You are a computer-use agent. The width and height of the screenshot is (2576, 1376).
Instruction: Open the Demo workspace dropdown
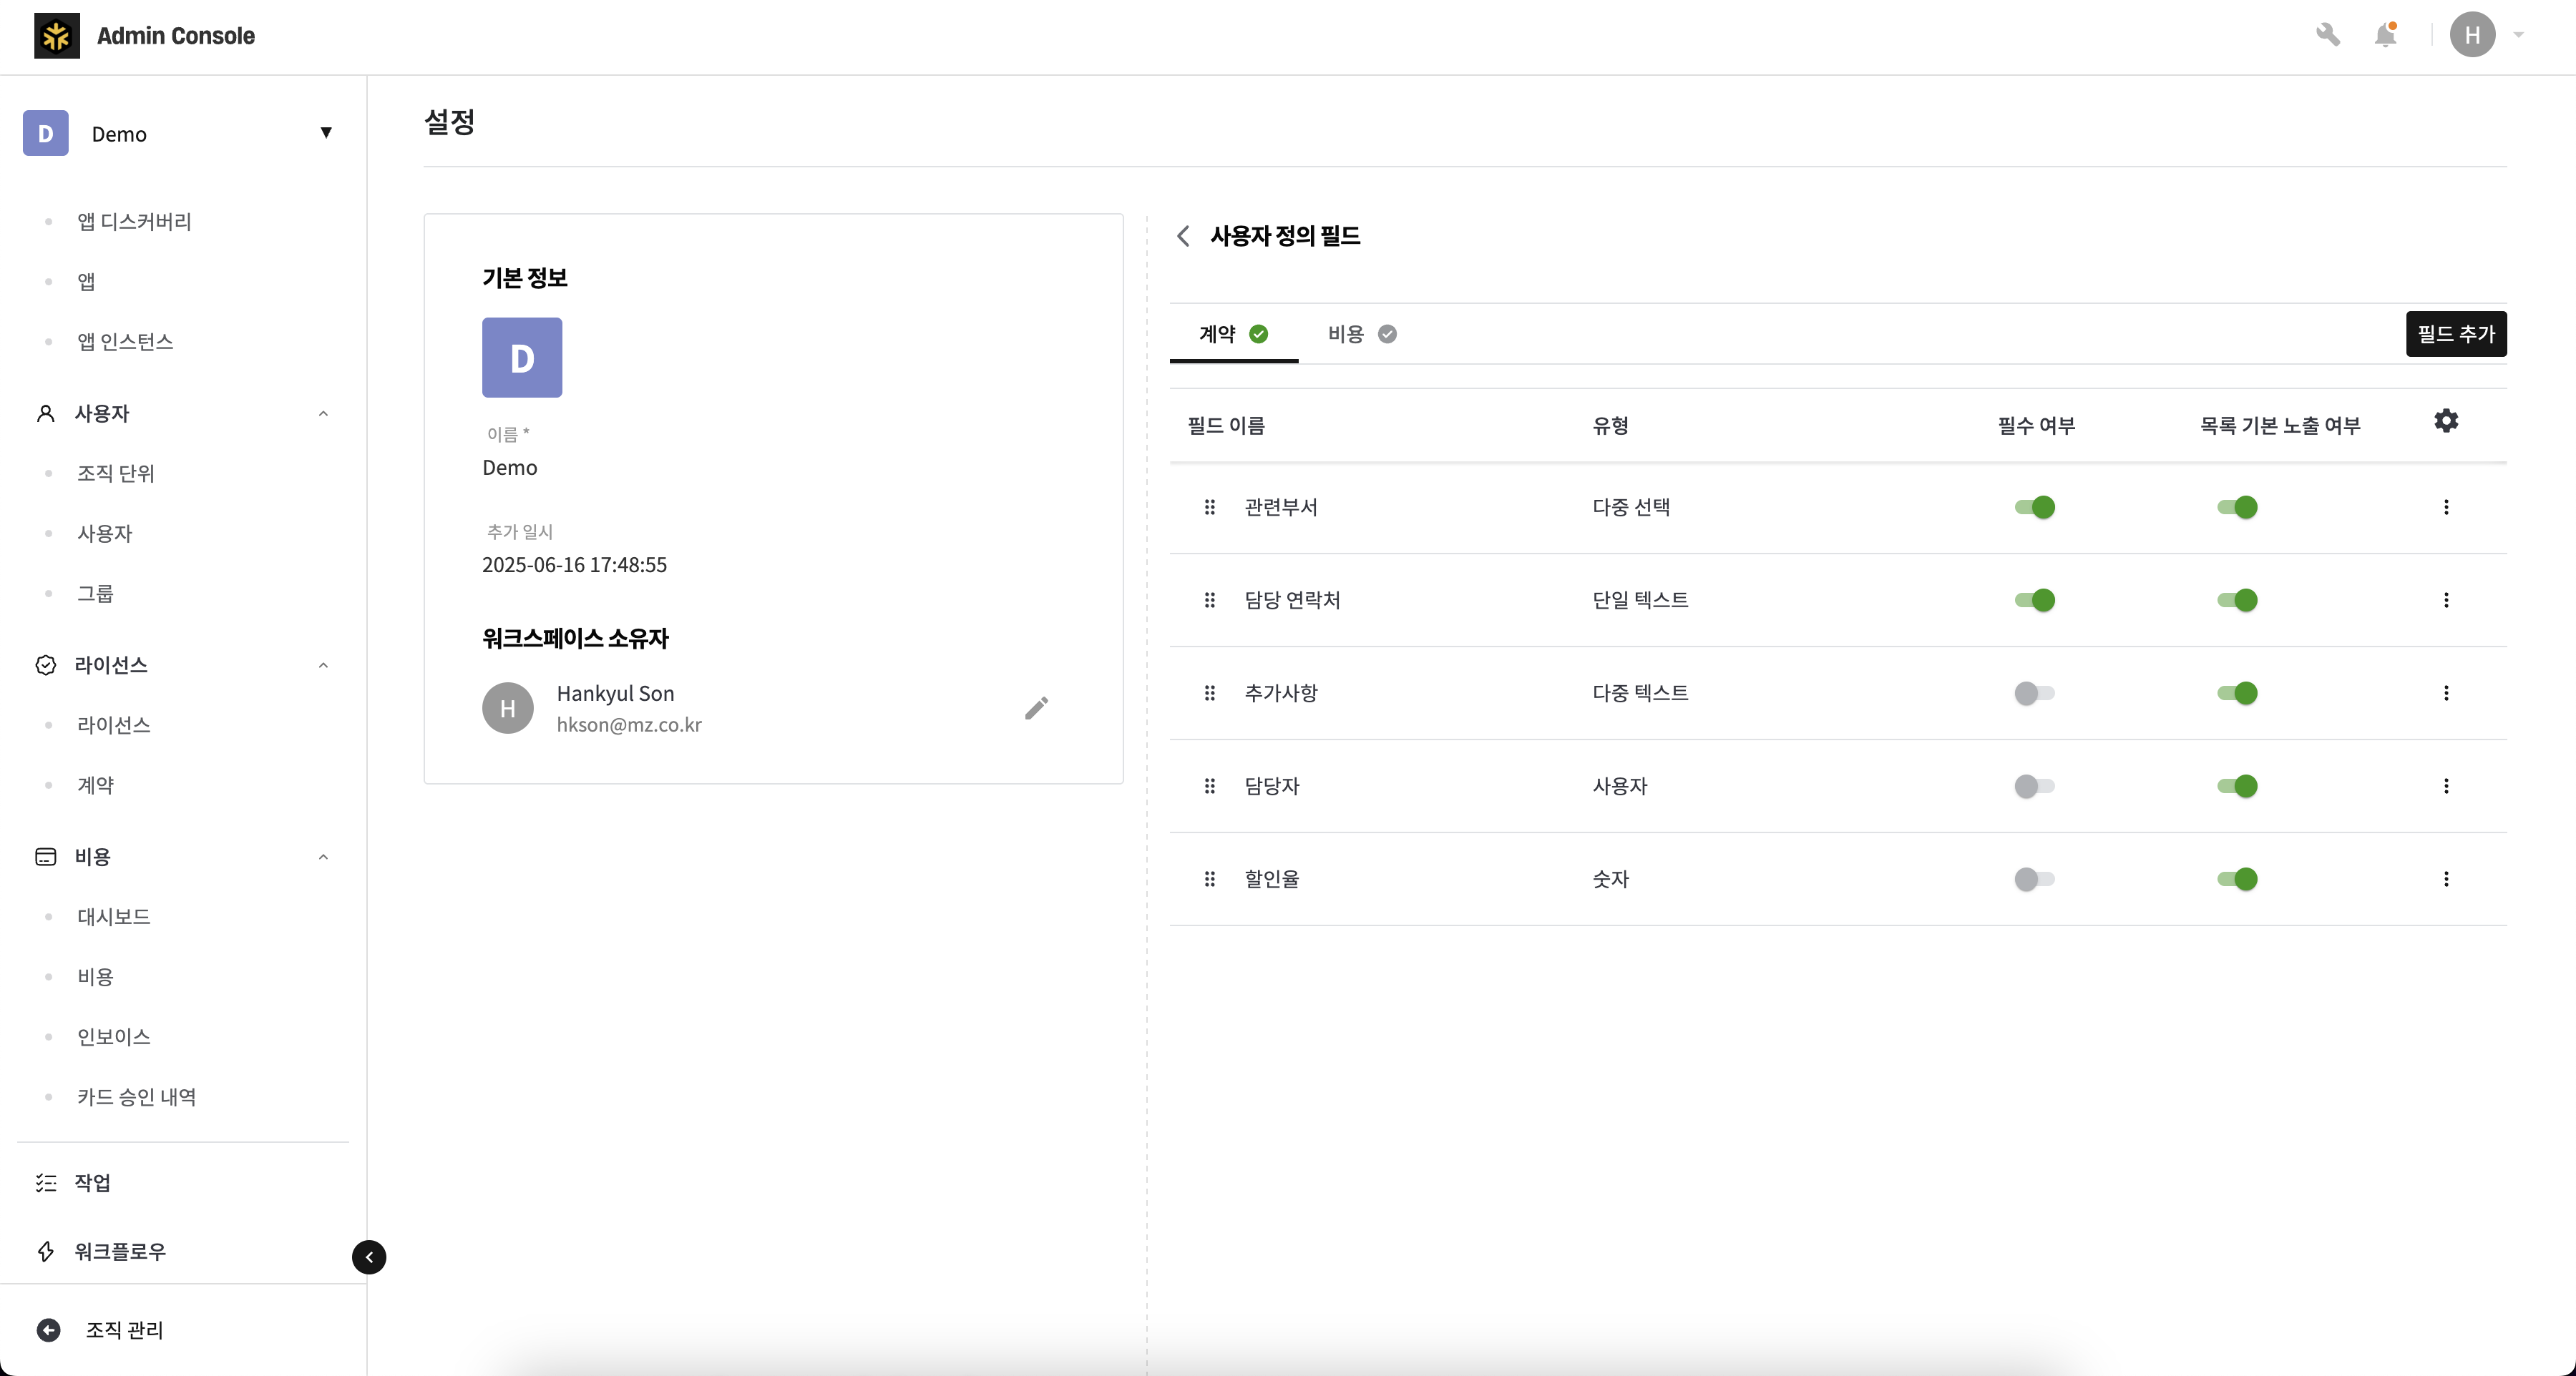(x=326, y=133)
